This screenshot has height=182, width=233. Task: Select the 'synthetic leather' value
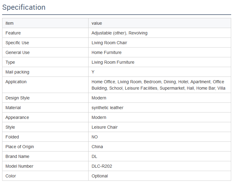tap(107, 108)
